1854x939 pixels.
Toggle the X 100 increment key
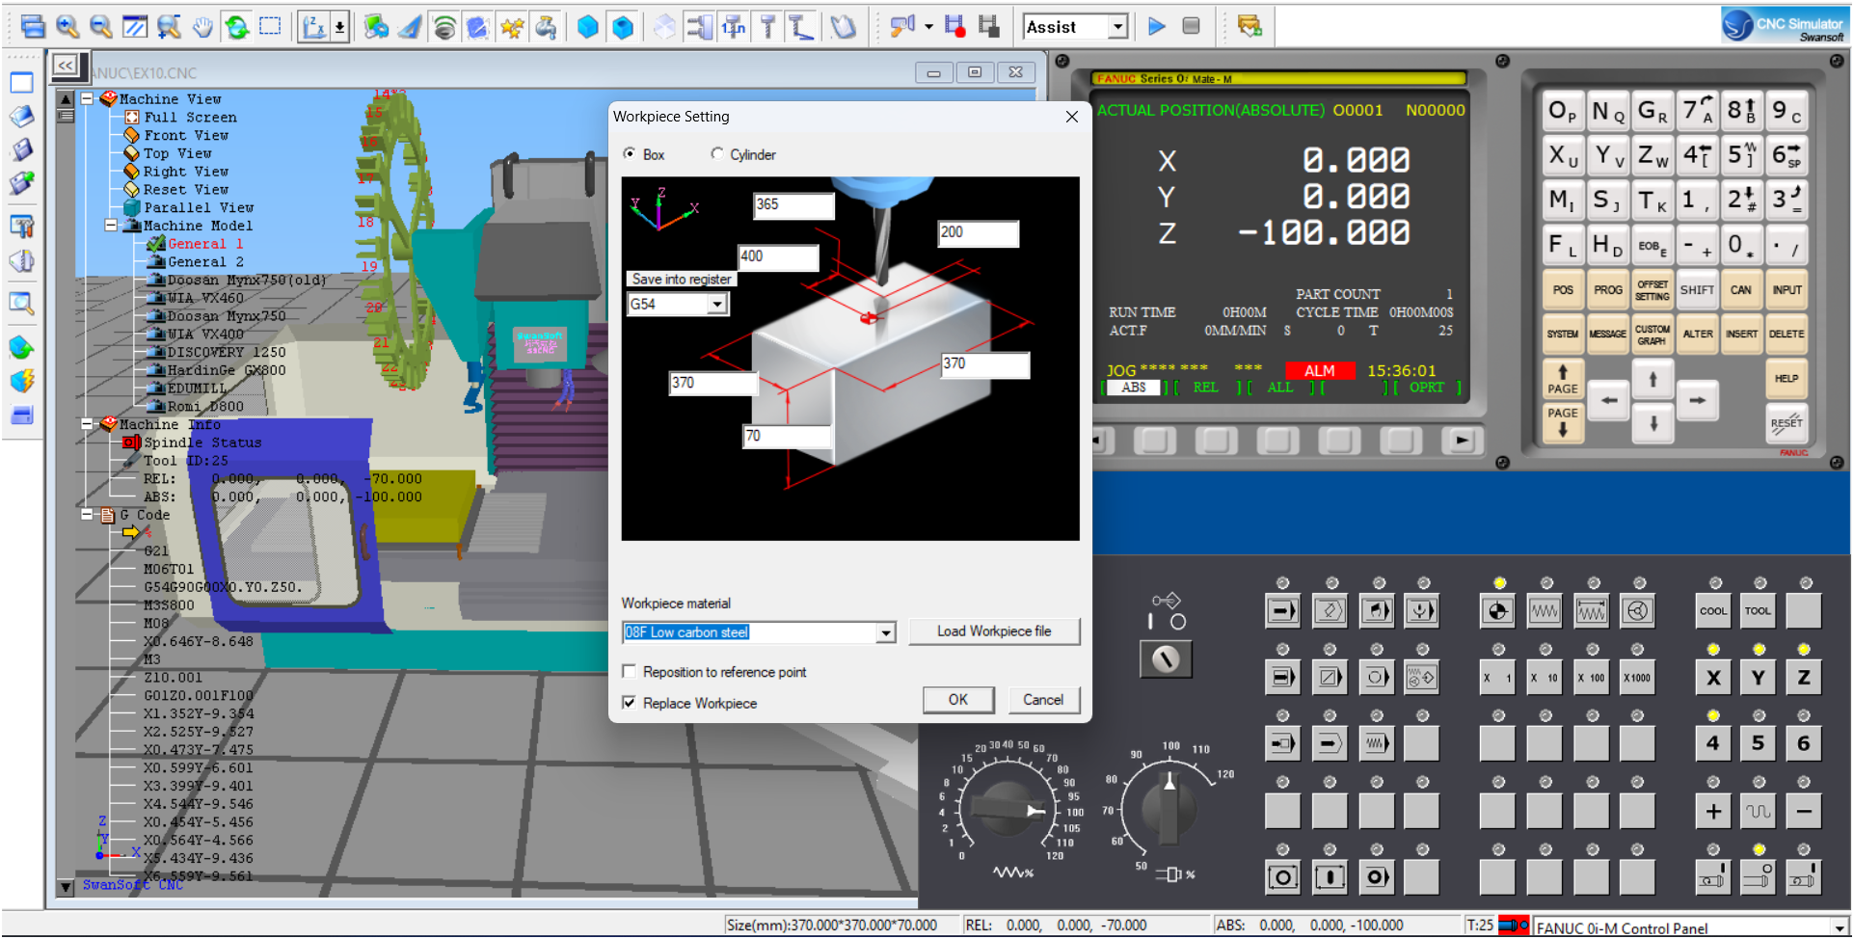(1591, 677)
